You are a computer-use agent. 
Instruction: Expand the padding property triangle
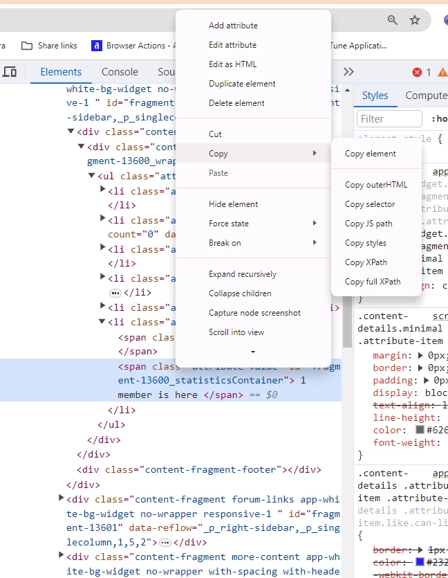[427, 381]
